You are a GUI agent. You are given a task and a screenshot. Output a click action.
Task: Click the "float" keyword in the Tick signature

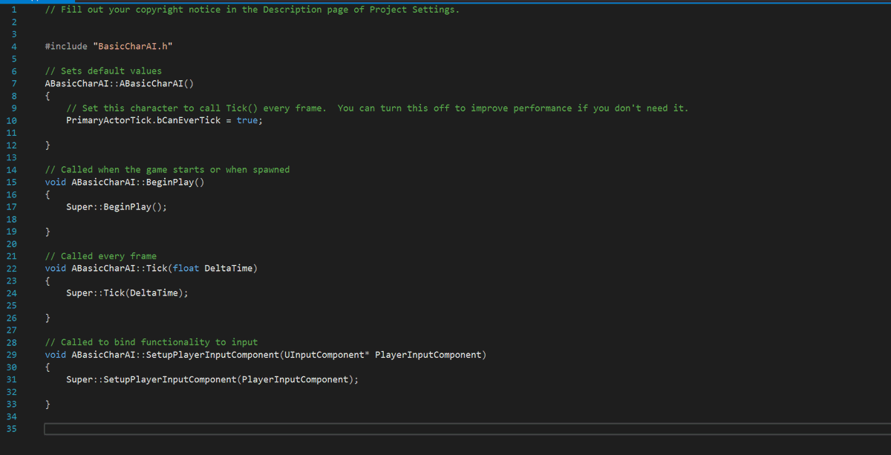186,268
